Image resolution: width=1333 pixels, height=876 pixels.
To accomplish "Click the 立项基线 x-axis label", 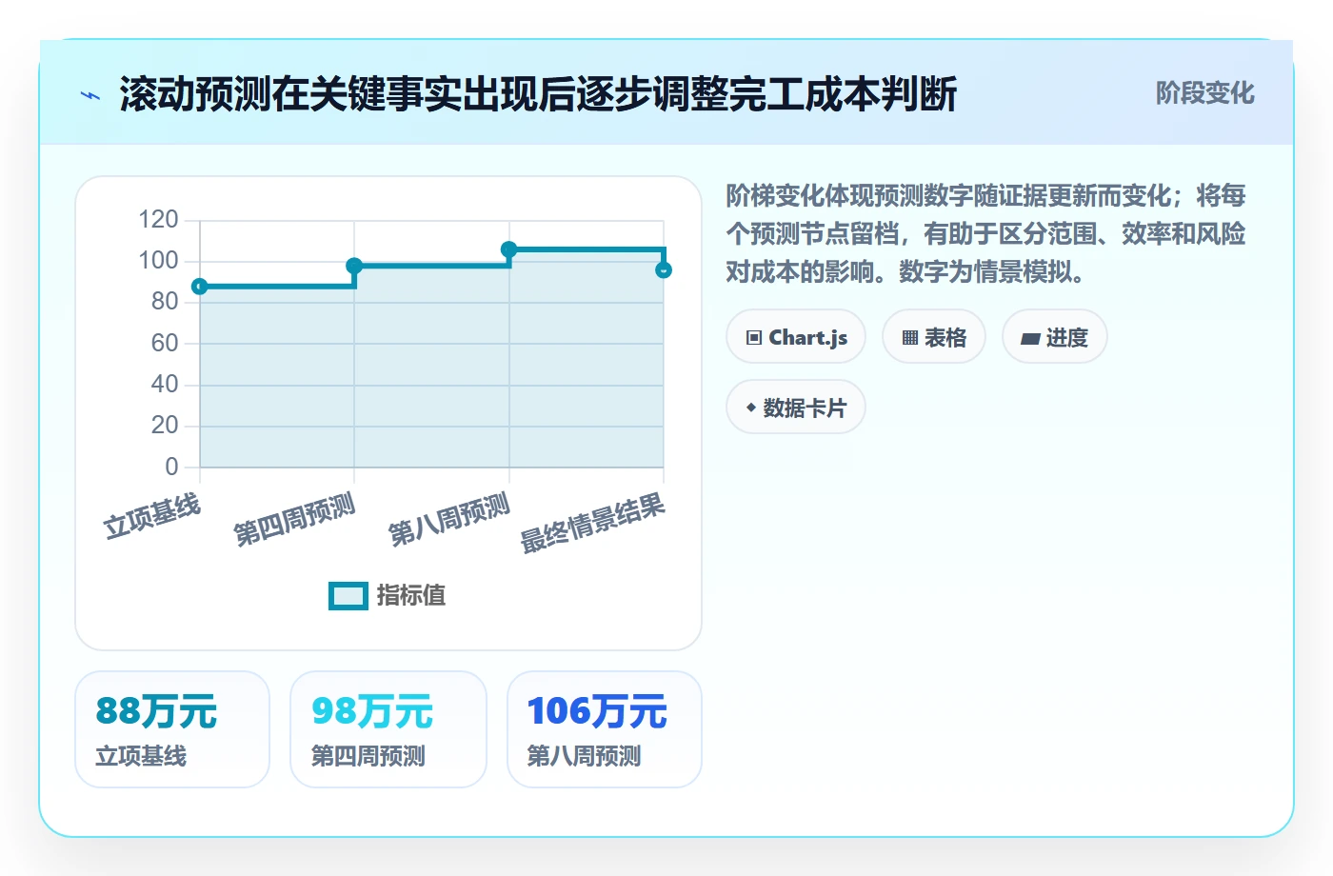I will point(152,517).
